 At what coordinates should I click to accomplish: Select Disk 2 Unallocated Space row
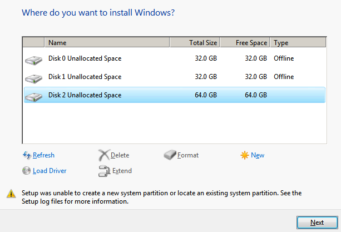(175, 95)
